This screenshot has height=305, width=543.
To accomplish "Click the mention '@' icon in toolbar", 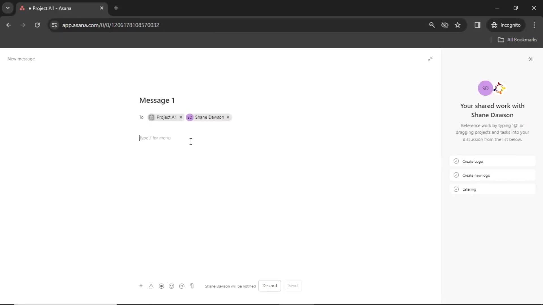I will tap(182, 286).
